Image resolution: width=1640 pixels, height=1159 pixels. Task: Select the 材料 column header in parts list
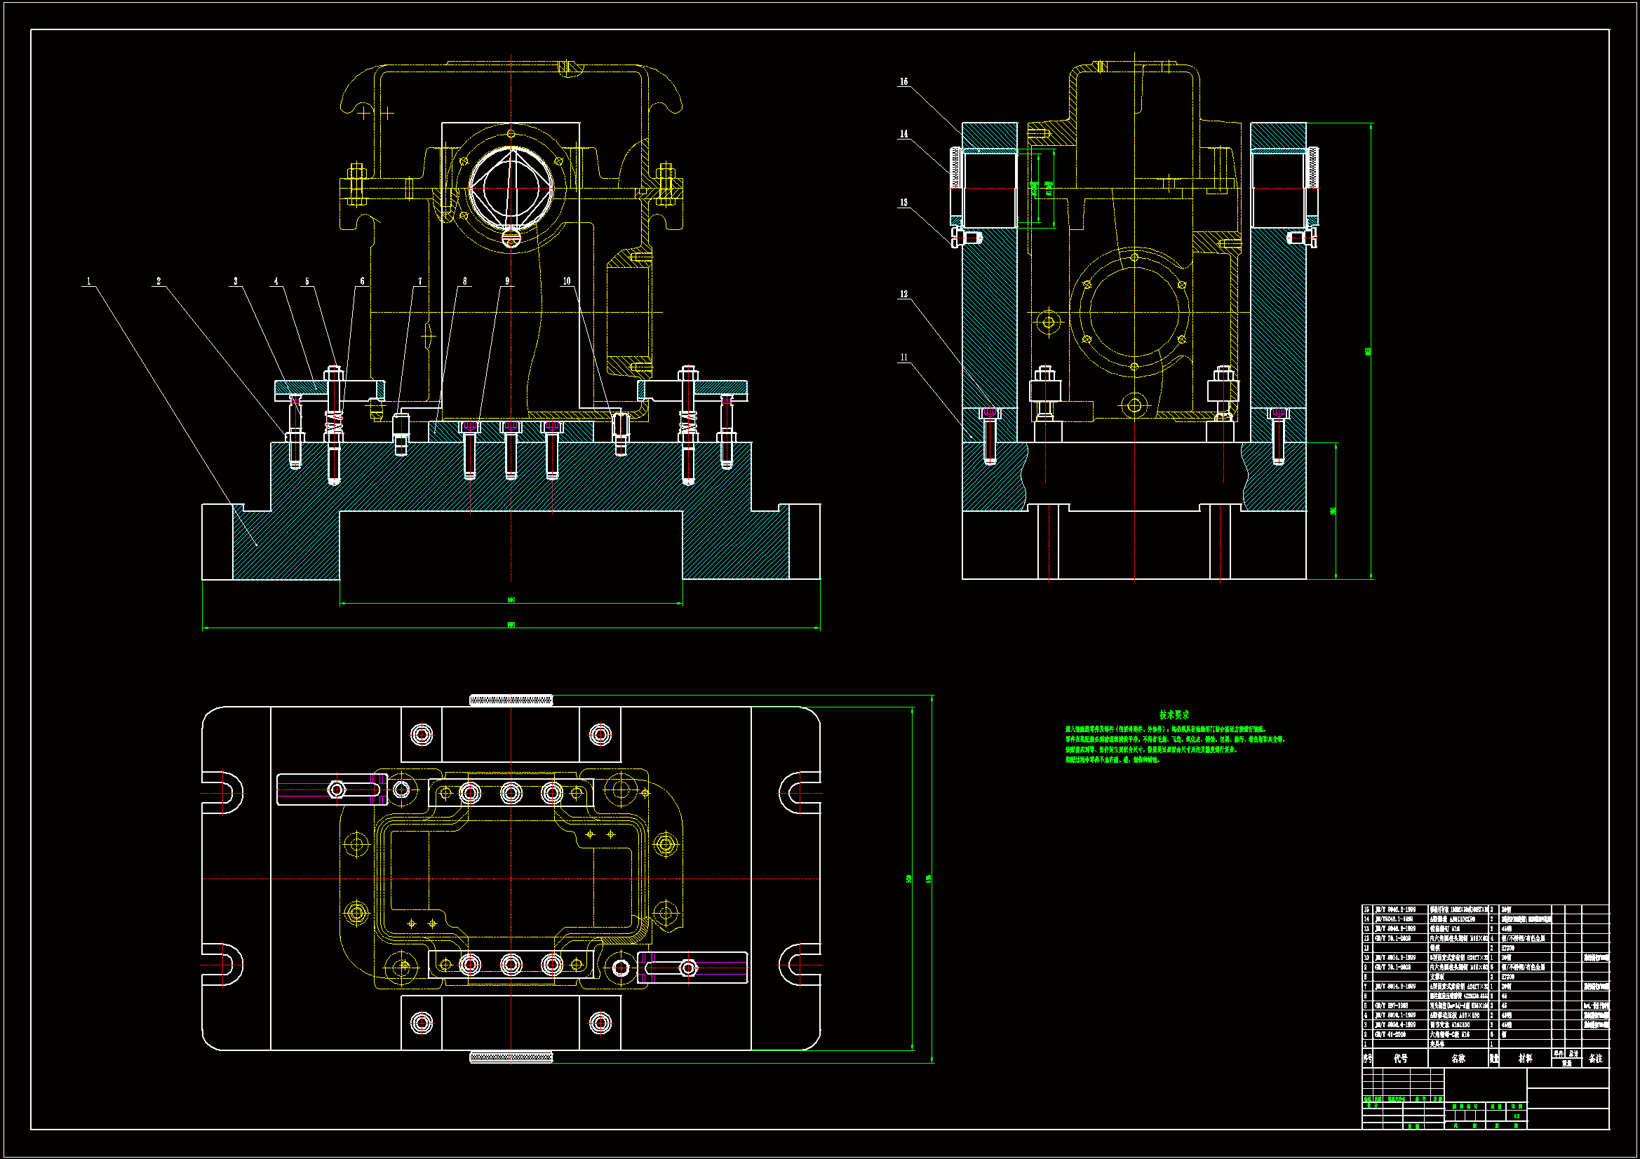pyautogui.click(x=1525, y=1059)
